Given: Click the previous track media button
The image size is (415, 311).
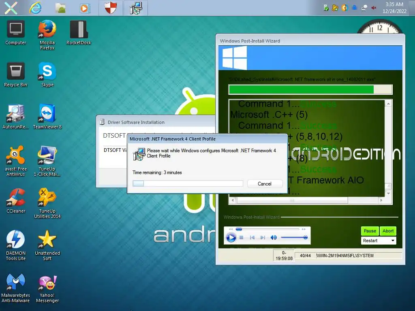Looking at the screenshot, I should [252, 237].
